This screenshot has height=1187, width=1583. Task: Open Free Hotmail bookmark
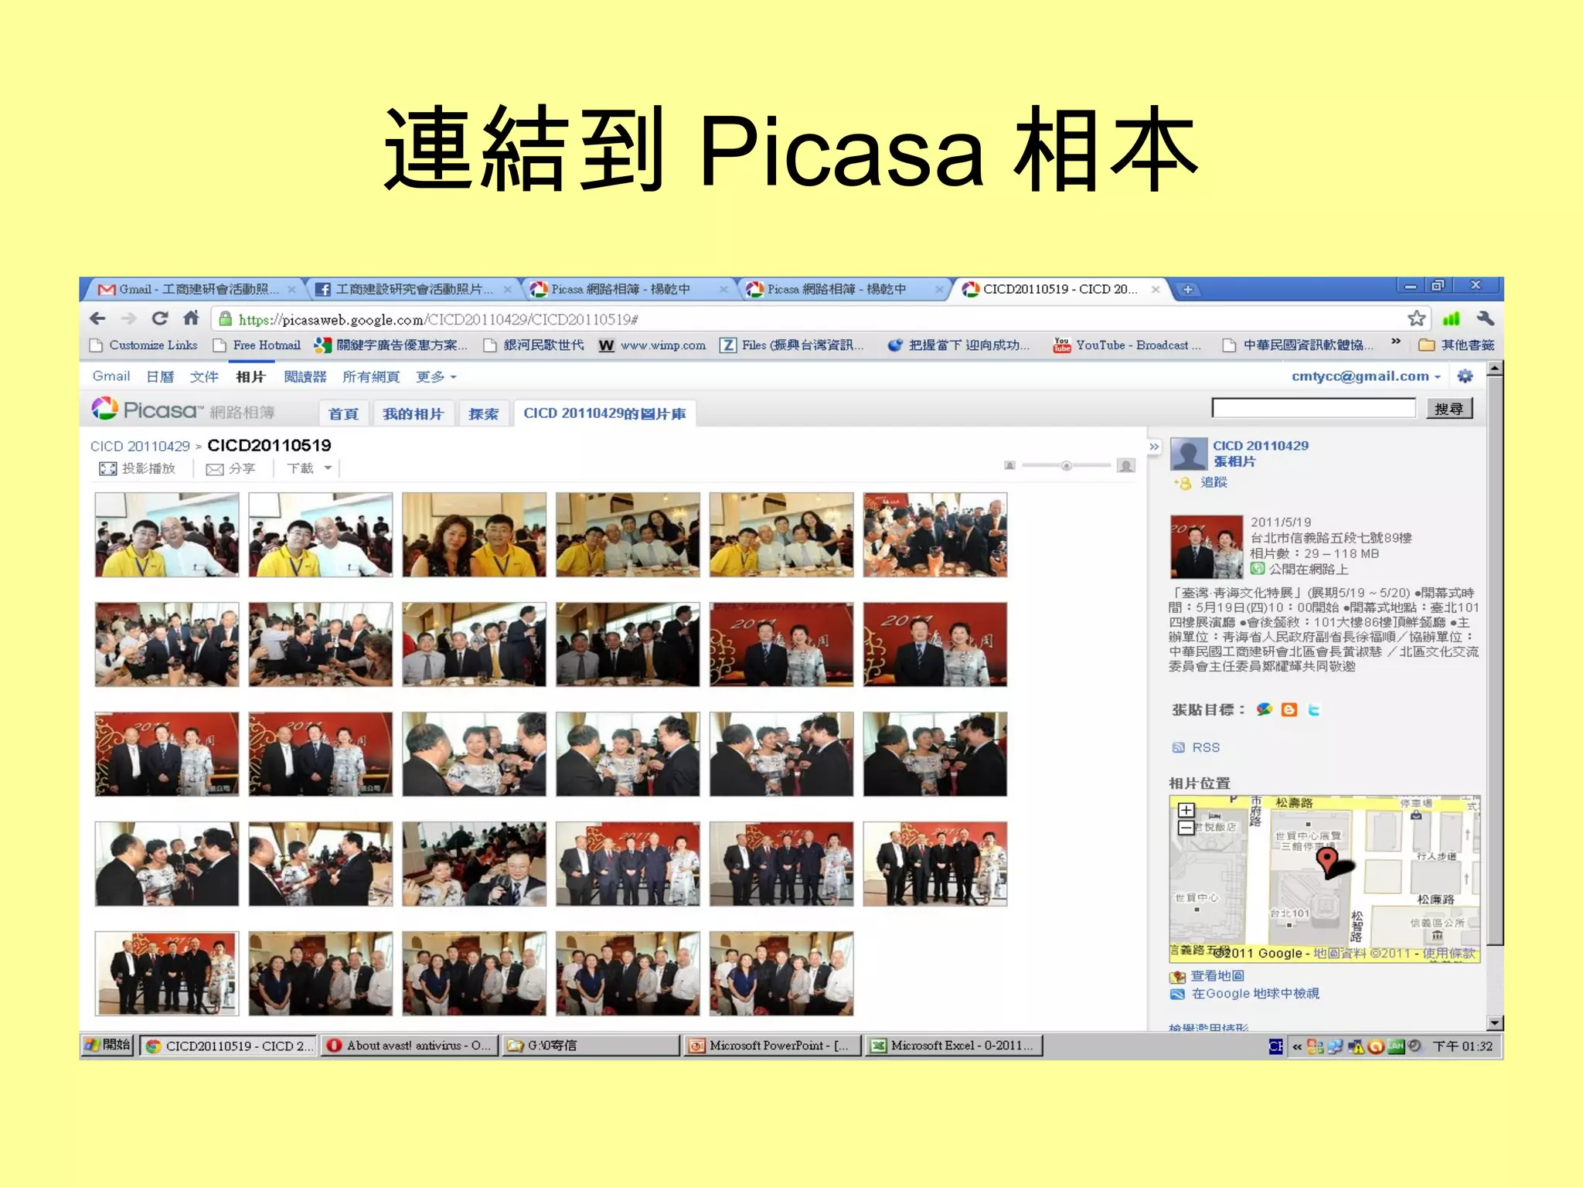click(257, 345)
